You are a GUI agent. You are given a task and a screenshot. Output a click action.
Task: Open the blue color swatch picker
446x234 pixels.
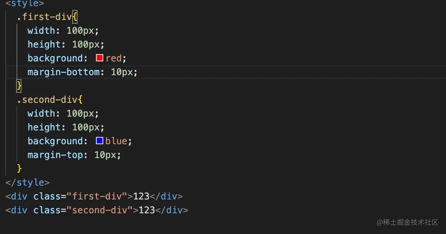tap(99, 141)
